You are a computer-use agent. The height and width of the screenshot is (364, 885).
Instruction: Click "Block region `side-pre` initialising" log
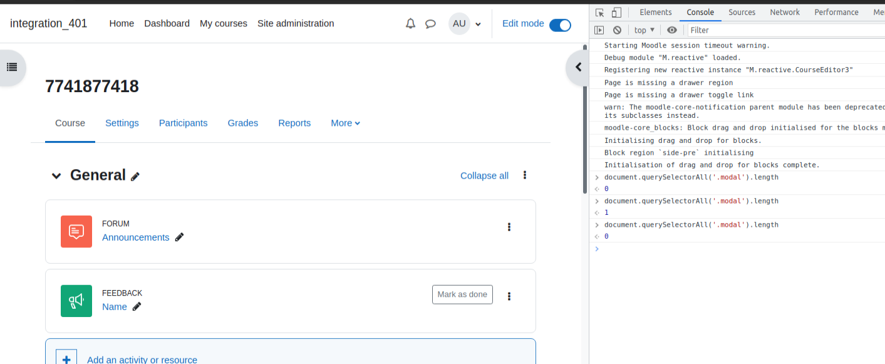pos(679,153)
